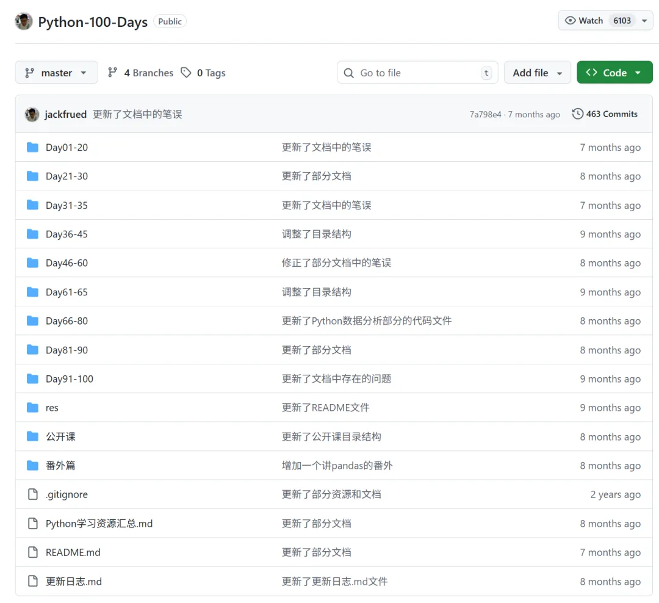Open the Day31-35 folder

pos(67,206)
